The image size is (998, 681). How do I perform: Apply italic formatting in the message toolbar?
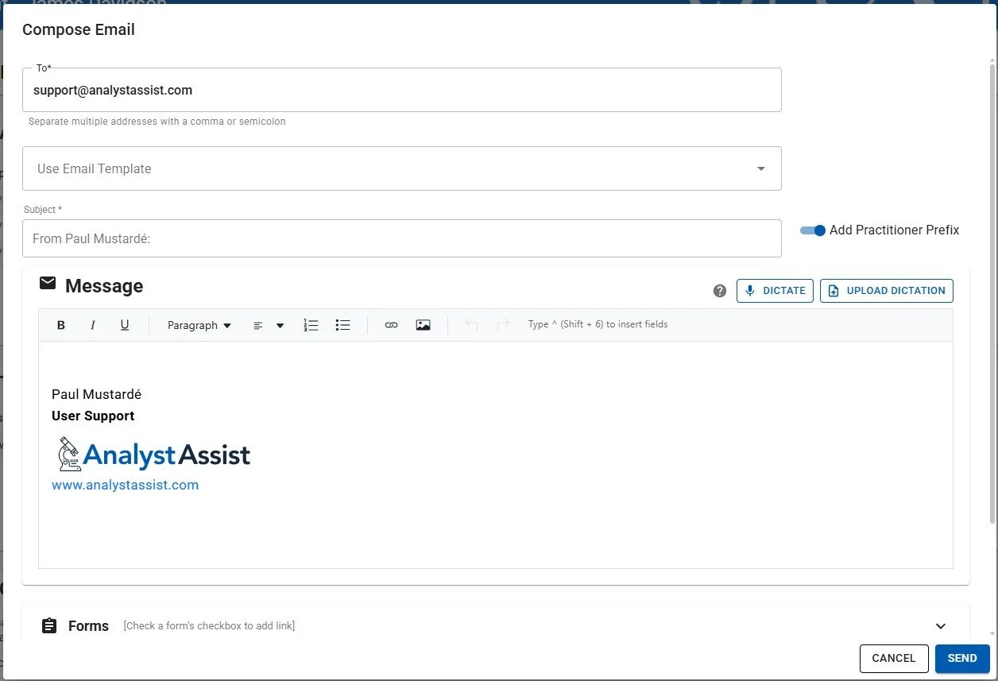click(93, 325)
